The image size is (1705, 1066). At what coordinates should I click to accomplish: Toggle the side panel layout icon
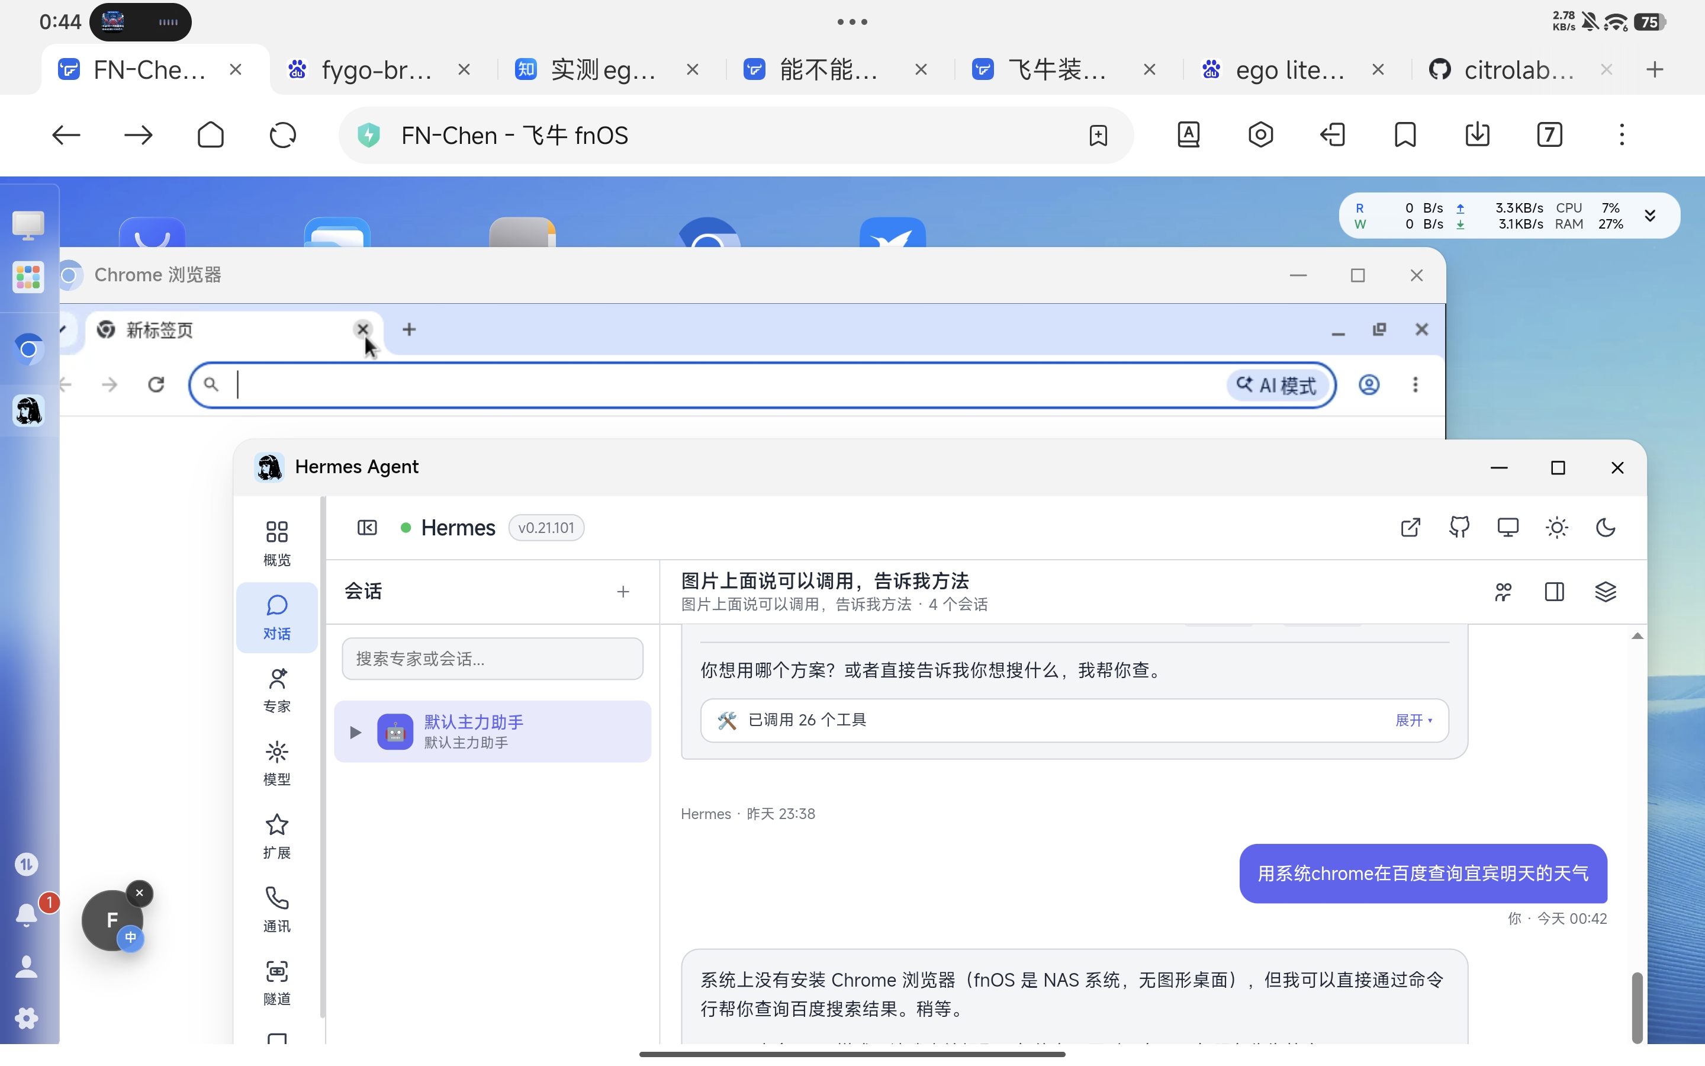1554,592
